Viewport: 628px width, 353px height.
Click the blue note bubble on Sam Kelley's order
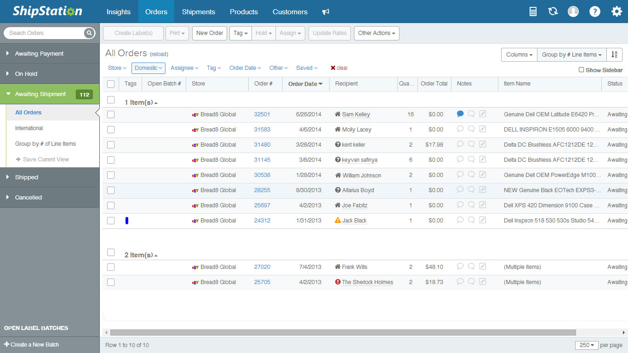coord(460,114)
